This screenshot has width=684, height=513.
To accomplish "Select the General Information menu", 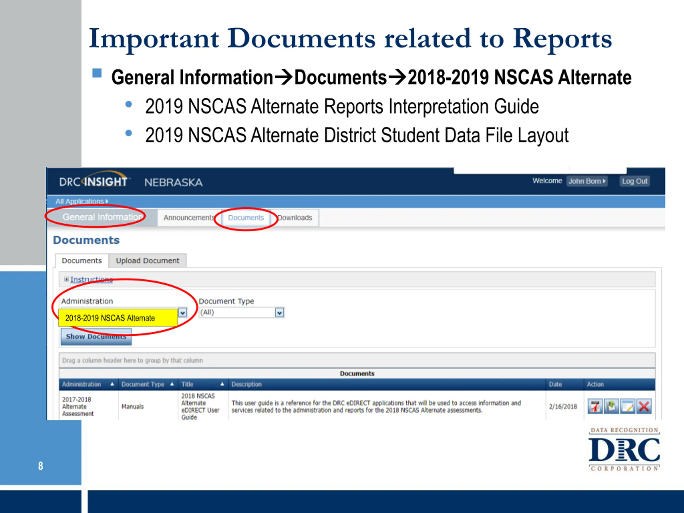I will (x=102, y=217).
